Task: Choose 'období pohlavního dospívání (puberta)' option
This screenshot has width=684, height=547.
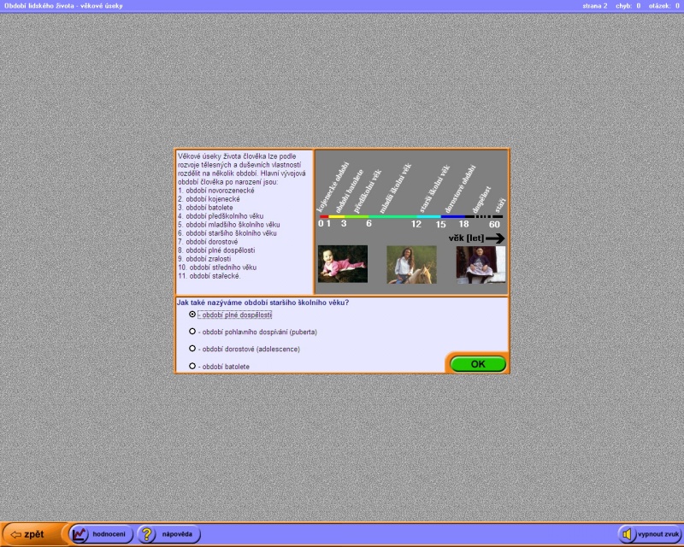Action: click(192, 332)
